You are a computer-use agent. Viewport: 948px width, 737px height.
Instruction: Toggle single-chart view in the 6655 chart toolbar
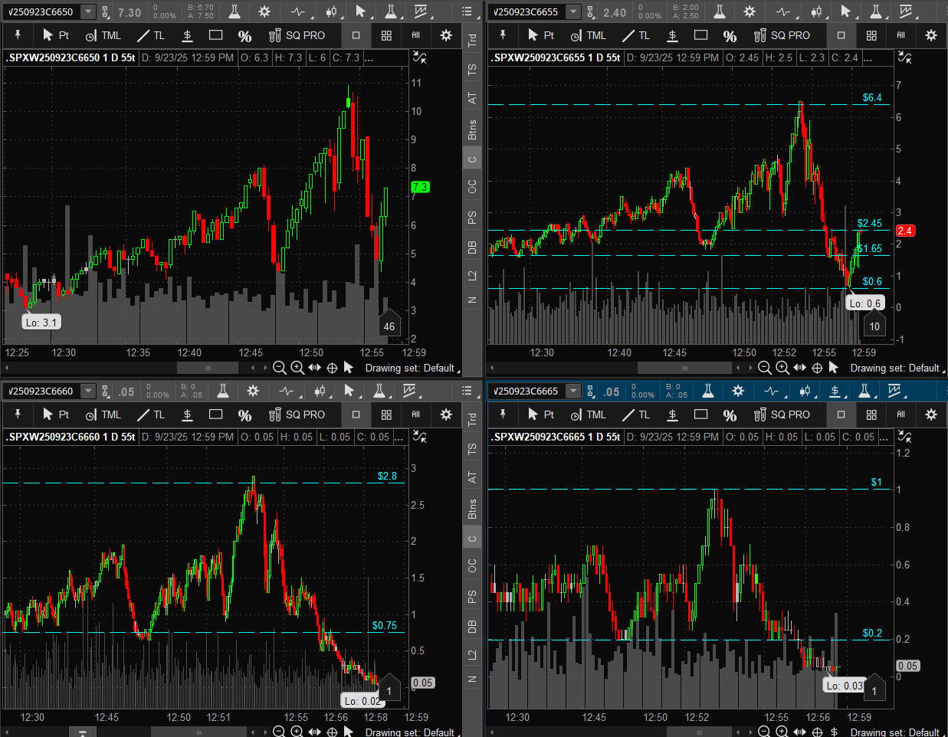click(841, 35)
